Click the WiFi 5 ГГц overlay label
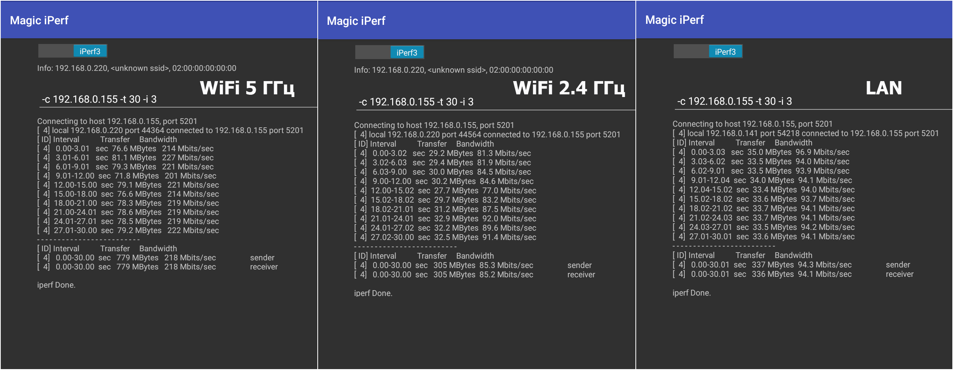The height and width of the screenshot is (371, 955). coord(247,88)
